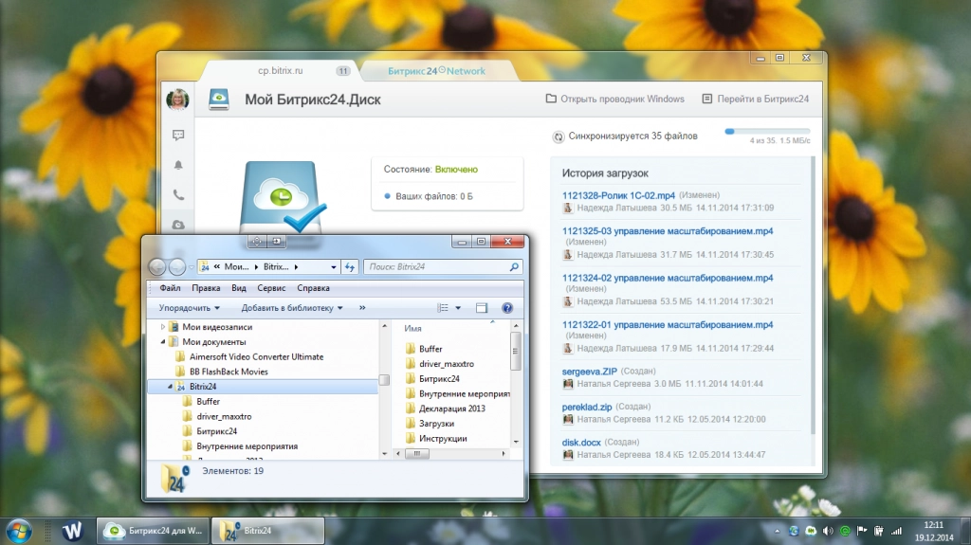Click Открыть проводник Windows button

tap(614, 99)
